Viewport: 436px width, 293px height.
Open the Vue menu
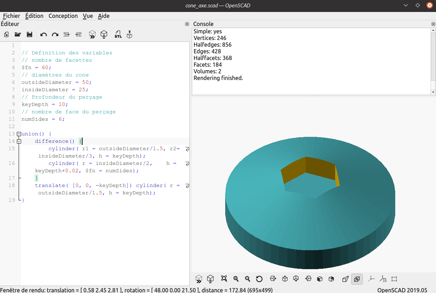[x=88, y=16]
